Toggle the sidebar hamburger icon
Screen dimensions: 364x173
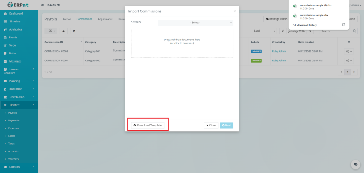pos(42,5)
